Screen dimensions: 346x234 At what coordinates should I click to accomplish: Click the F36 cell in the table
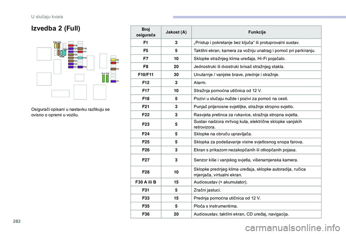[146, 214]
